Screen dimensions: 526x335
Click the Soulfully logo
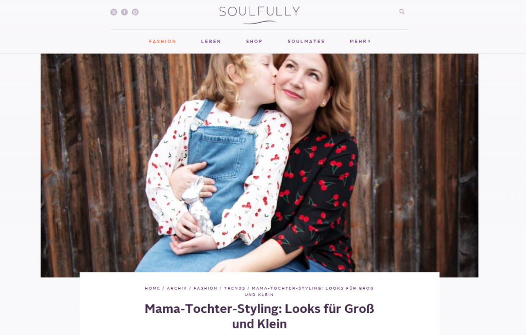coord(259,15)
